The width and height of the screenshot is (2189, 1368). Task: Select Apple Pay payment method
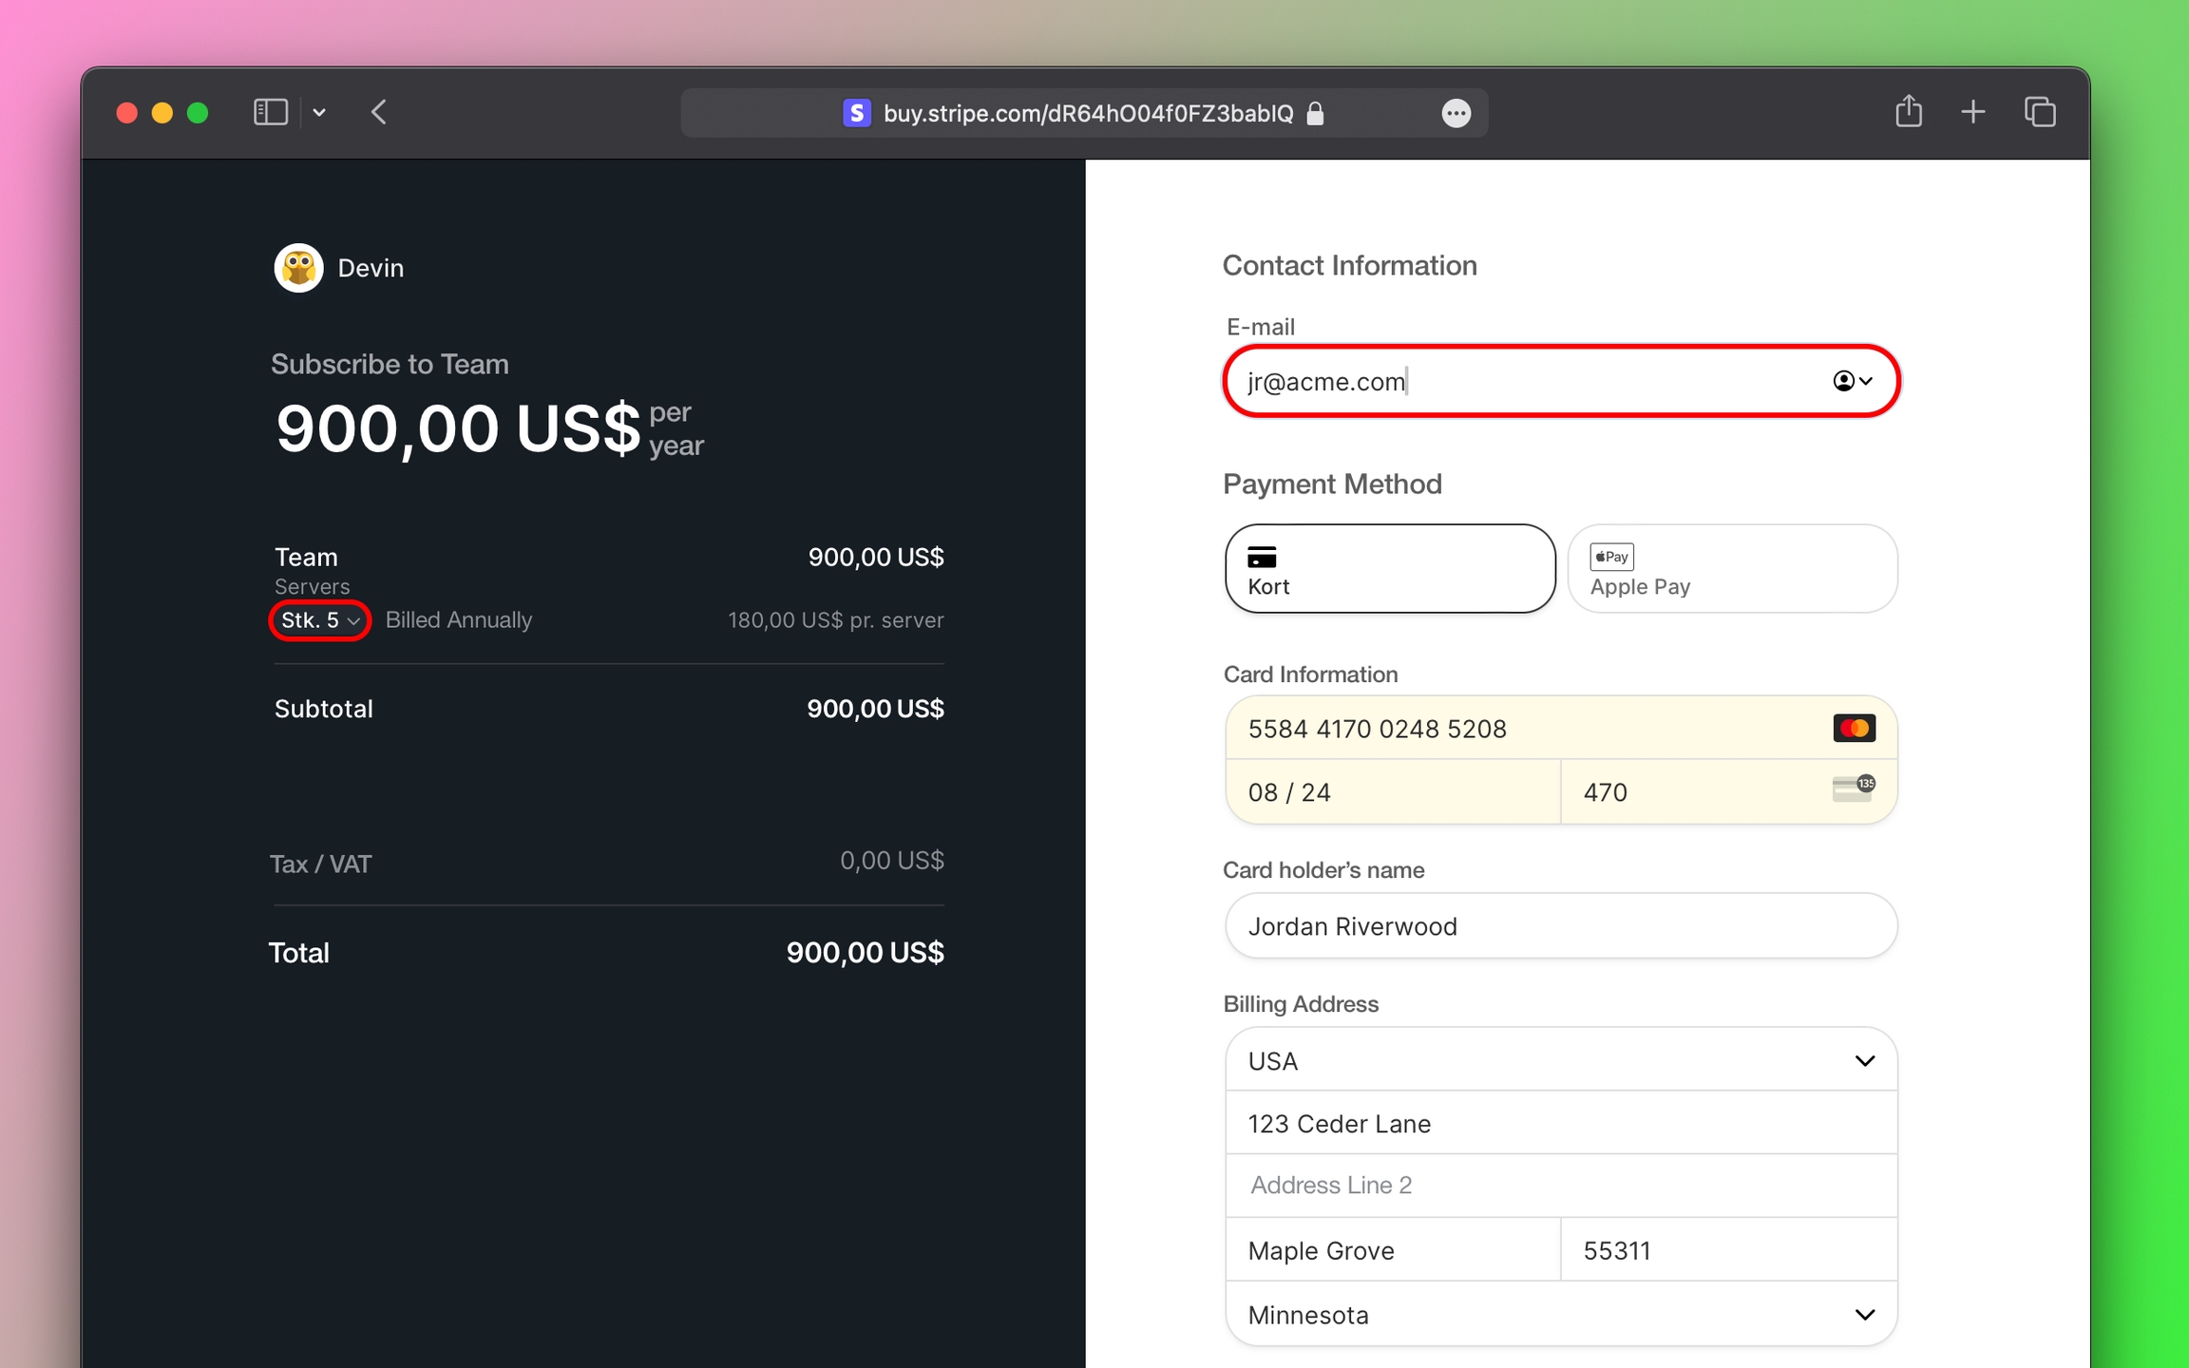click(x=1731, y=568)
